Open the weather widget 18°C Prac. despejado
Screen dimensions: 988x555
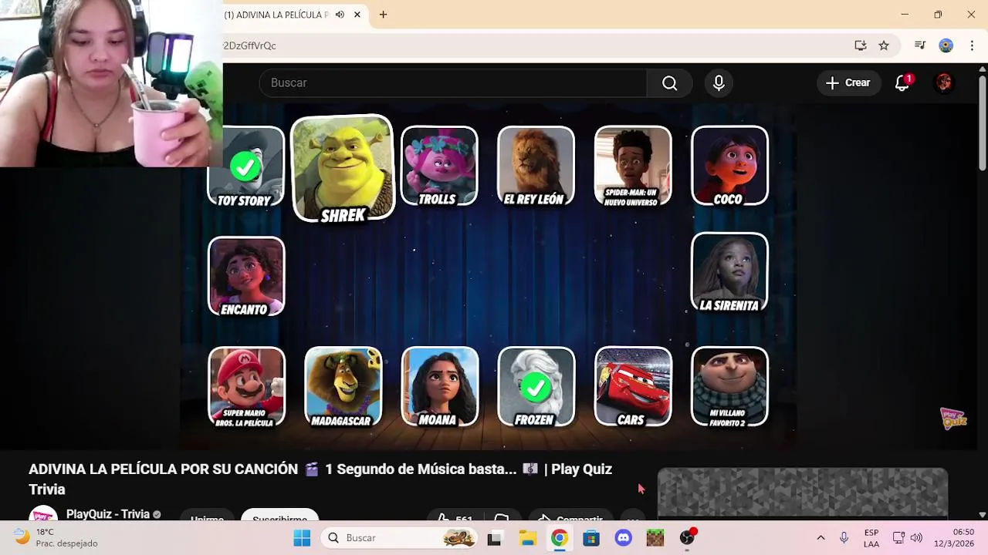pos(56,537)
